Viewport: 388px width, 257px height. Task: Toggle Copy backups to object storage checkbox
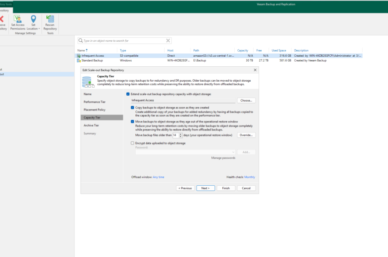pos(132,108)
